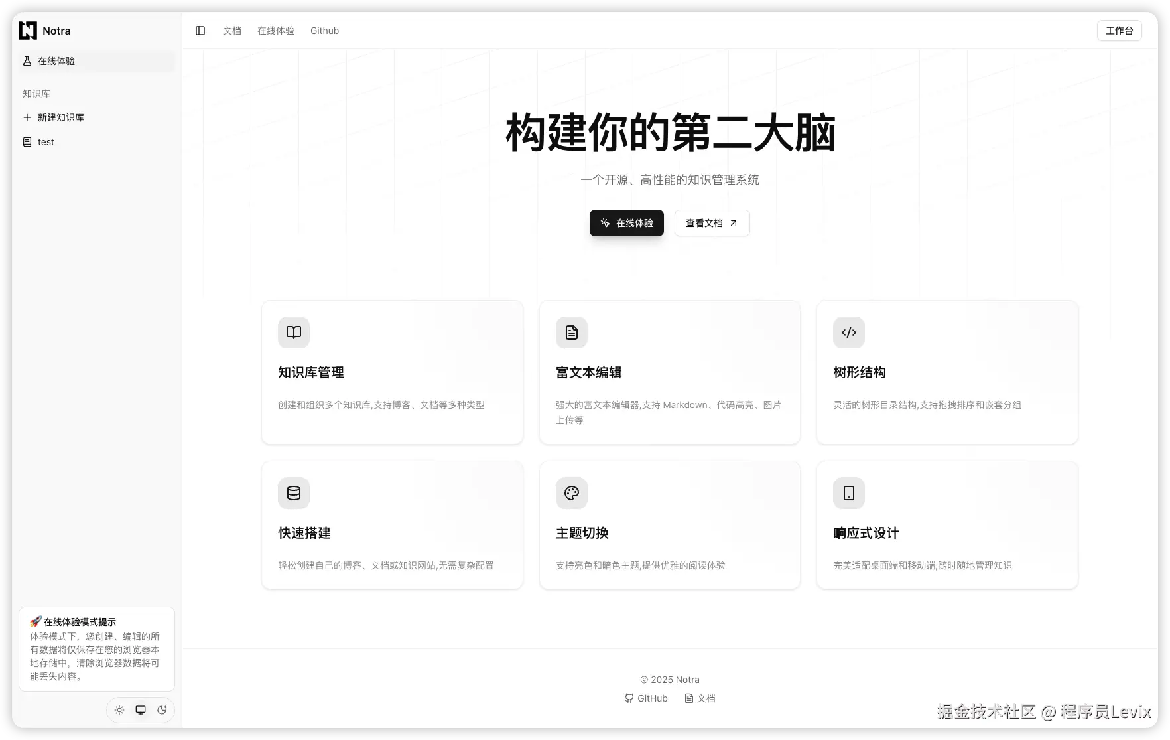Screen dimensions: 1170x740
Task: Click the 快速搭建 database icon
Action: pyautogui.click(x=293, y=493)
